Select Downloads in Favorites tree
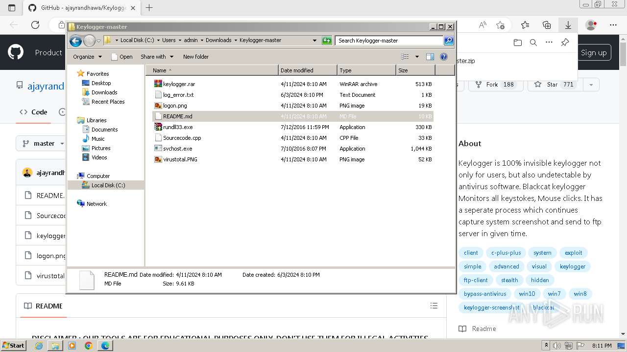Viewport: 627px width, 352px height. (x=104, y=92)
